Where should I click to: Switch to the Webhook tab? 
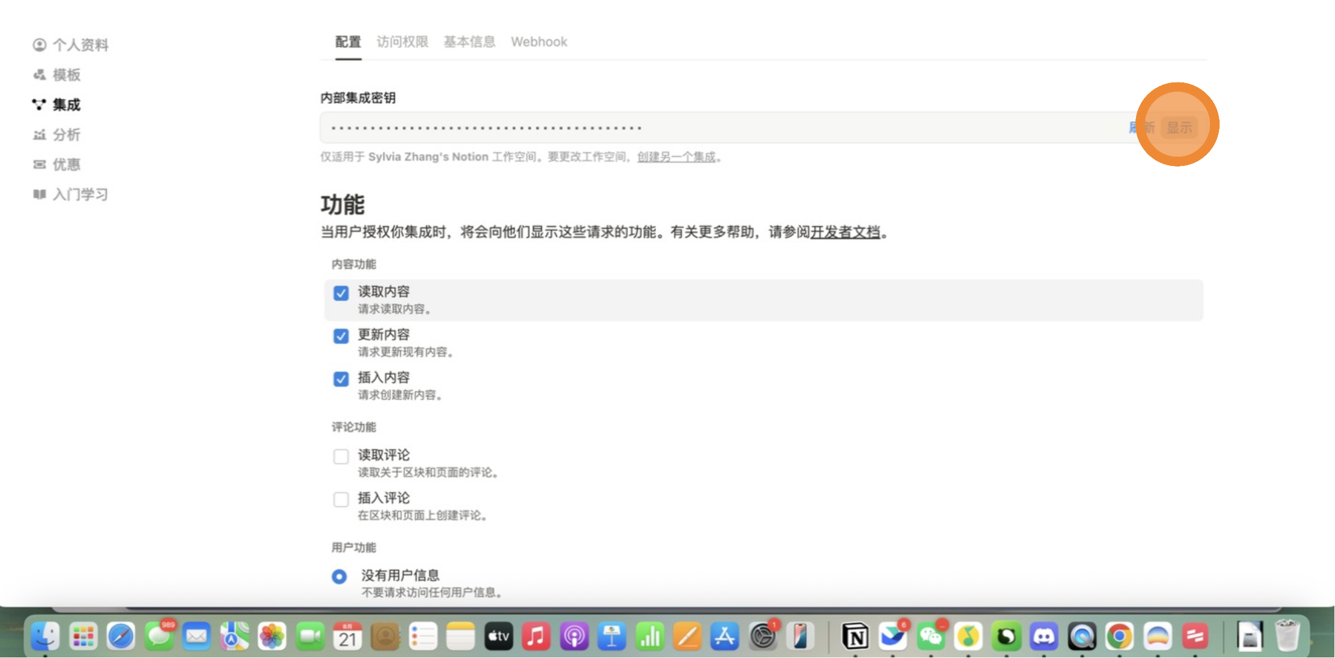[x=539, y=42]
